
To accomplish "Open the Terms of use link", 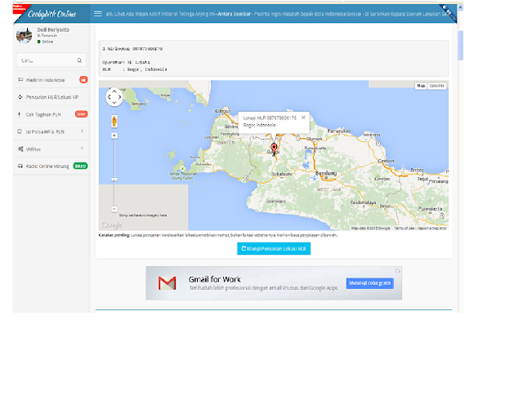I will pyautogui.click(x=404, y=228).
